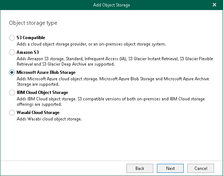
Task: Click the "Wasabi Cloud Storage" bold label
Action: [x=38, y=113]
